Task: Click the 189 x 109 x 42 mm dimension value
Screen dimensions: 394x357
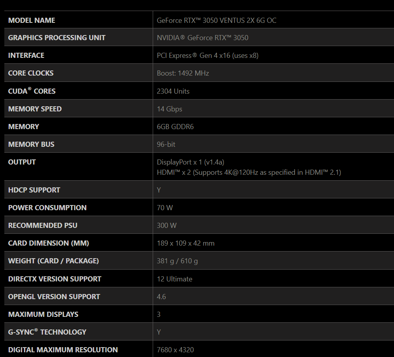Action: 185,243
